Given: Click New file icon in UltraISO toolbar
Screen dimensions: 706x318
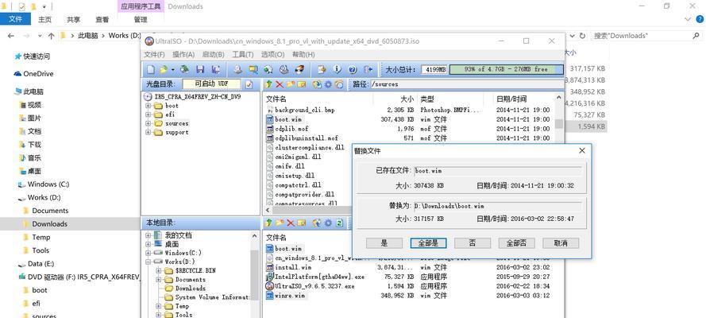Looking at the screenshot, I should point(151,69).
